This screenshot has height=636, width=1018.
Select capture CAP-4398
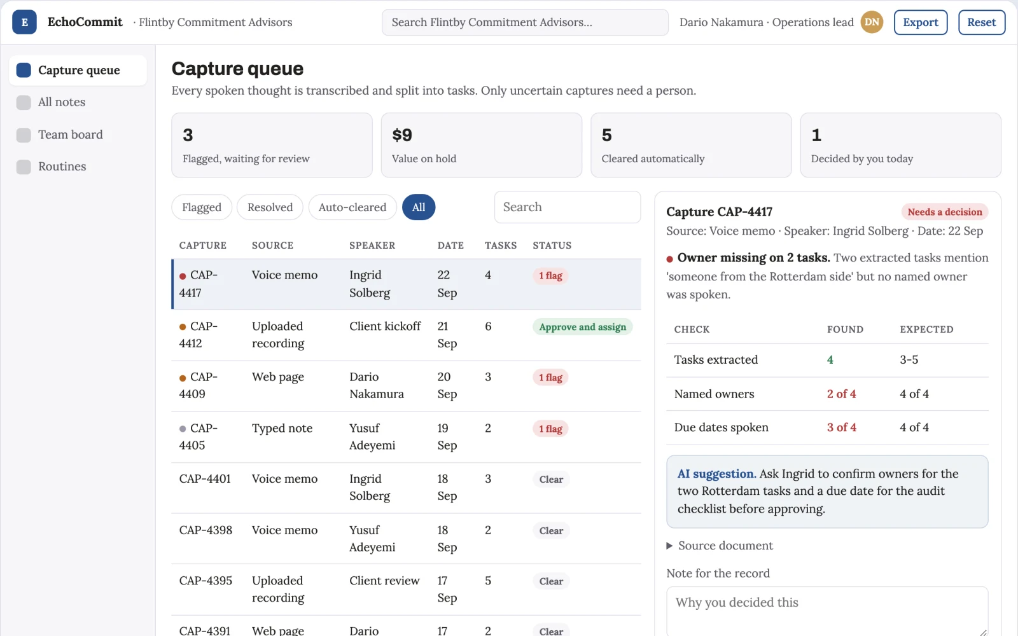[x=406, y=539]
